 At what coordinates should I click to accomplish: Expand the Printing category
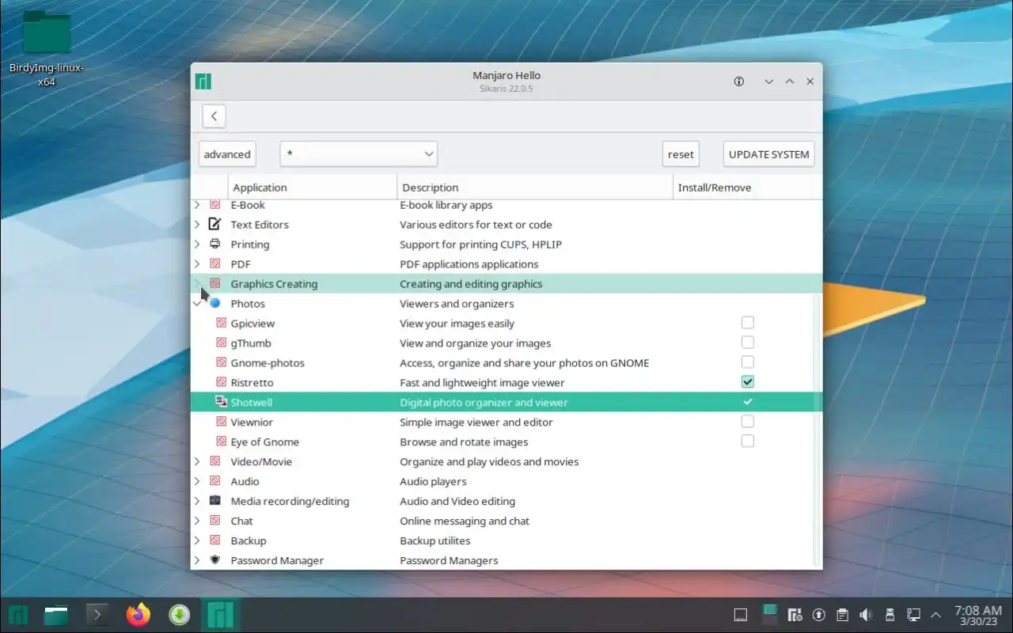click(x=197, y=244)
